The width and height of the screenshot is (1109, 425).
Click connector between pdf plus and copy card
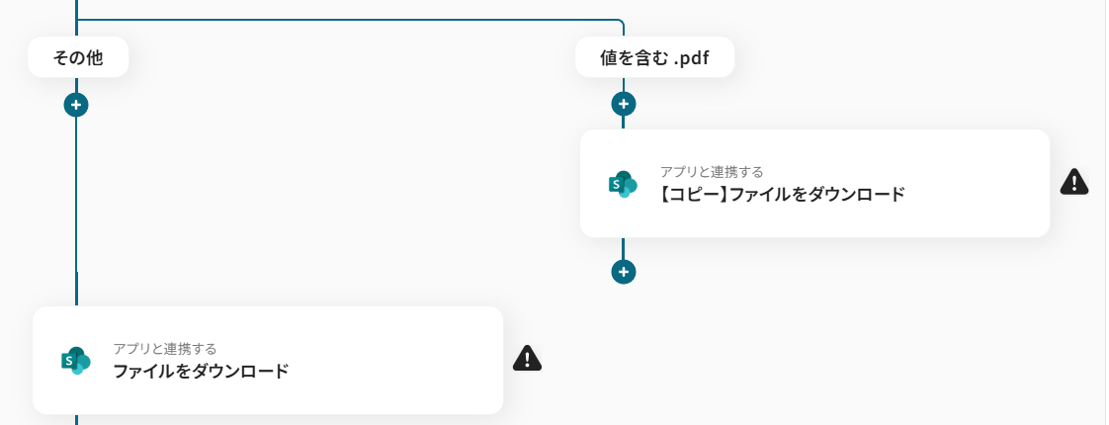point(623,123)
